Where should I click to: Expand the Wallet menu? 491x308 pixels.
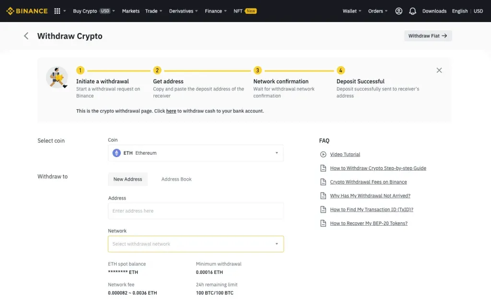pos(351,11)
